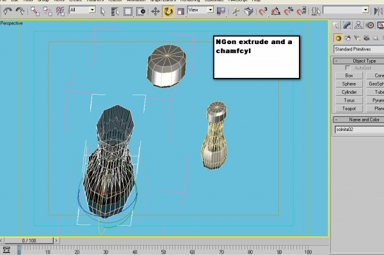Screen dimensions: 384x255
Task: Click the 'Perspective' viewport label
Action: coord(12,23)
